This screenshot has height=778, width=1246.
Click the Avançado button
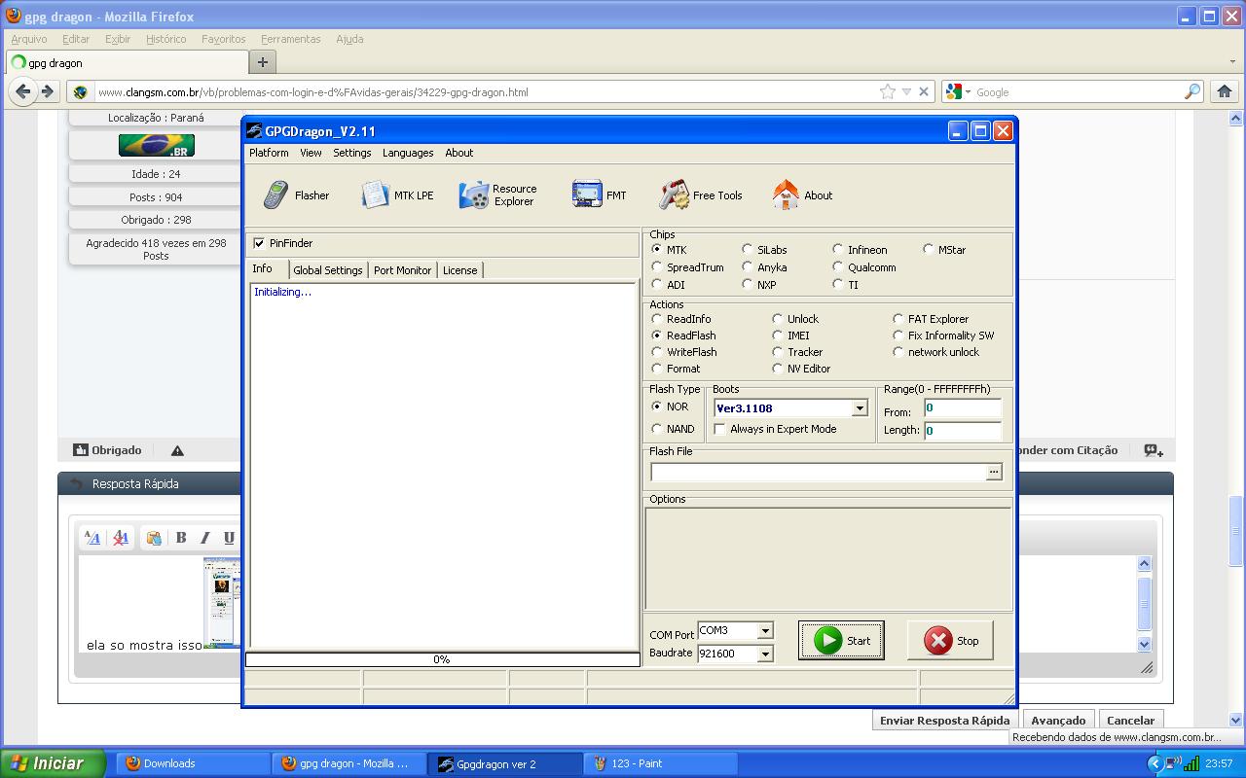click(1058, 721)
